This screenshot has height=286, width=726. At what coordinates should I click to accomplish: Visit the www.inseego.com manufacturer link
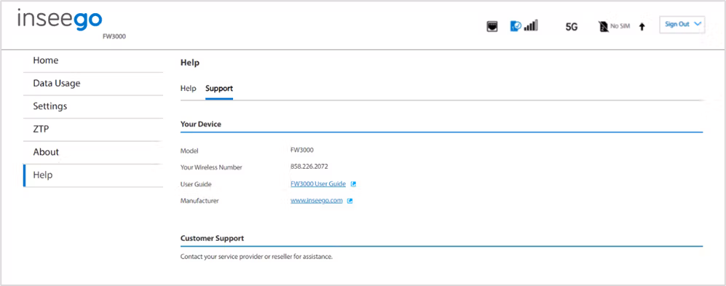(x=316, y=201)
